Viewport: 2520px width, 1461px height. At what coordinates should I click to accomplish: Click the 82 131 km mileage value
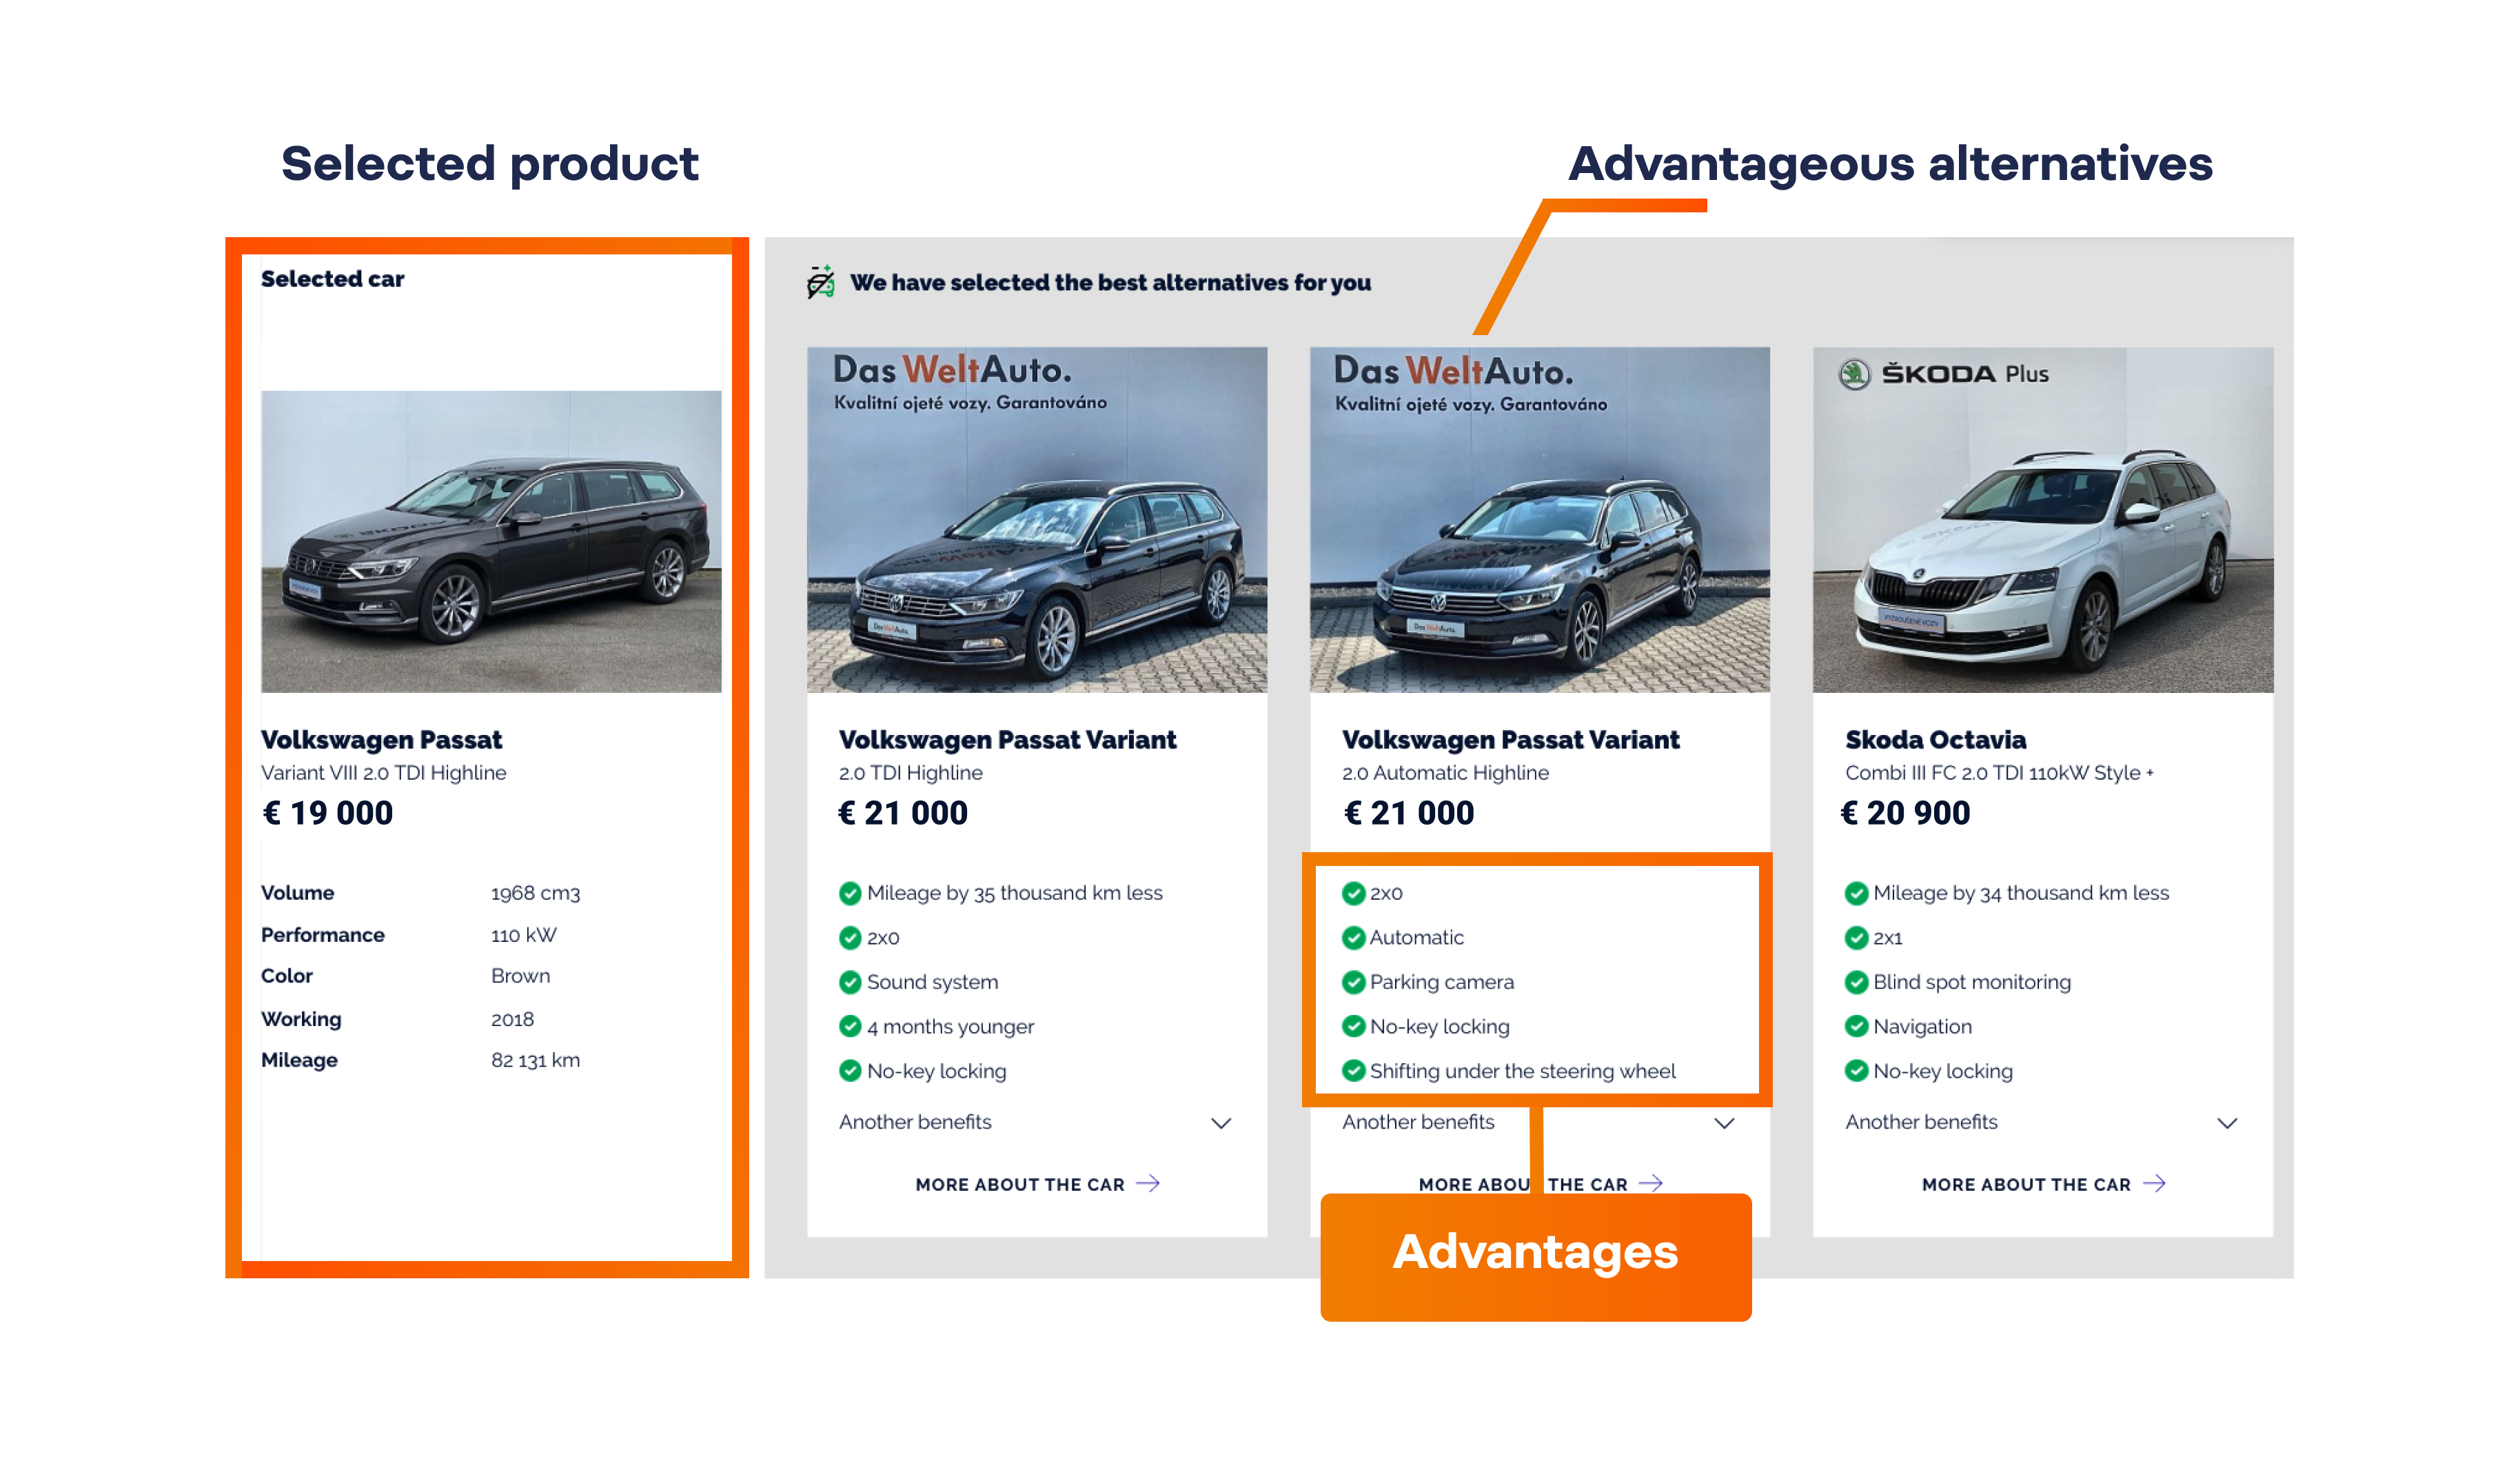[x=535, y=1060]
